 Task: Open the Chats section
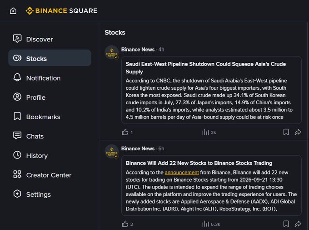(x=50, y=136)
